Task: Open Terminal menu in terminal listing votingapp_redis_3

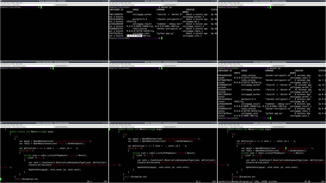Action: click(x=230, y=64)
